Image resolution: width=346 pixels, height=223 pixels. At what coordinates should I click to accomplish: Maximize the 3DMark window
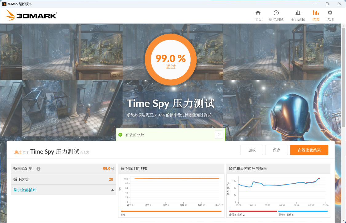tap(327, 4)
